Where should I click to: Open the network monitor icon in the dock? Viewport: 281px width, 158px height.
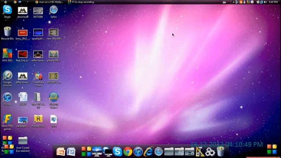[108, 152]
